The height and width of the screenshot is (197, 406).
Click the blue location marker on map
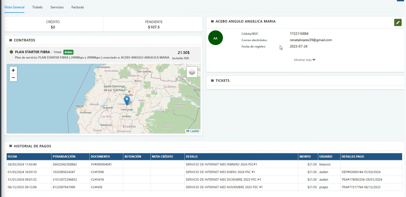coord(127,100)
